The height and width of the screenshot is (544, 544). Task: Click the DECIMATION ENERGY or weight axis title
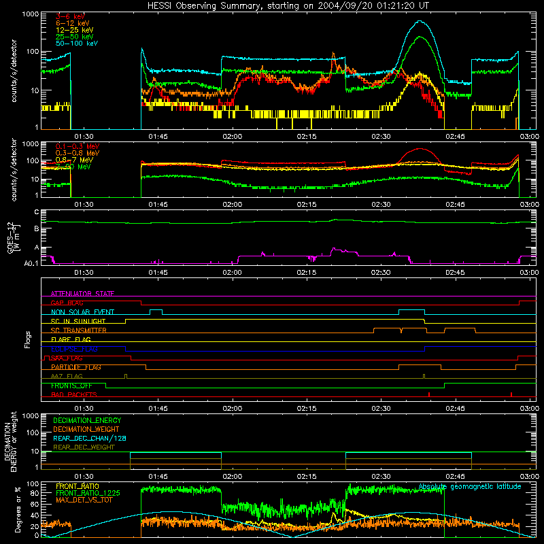pos(10,442)
